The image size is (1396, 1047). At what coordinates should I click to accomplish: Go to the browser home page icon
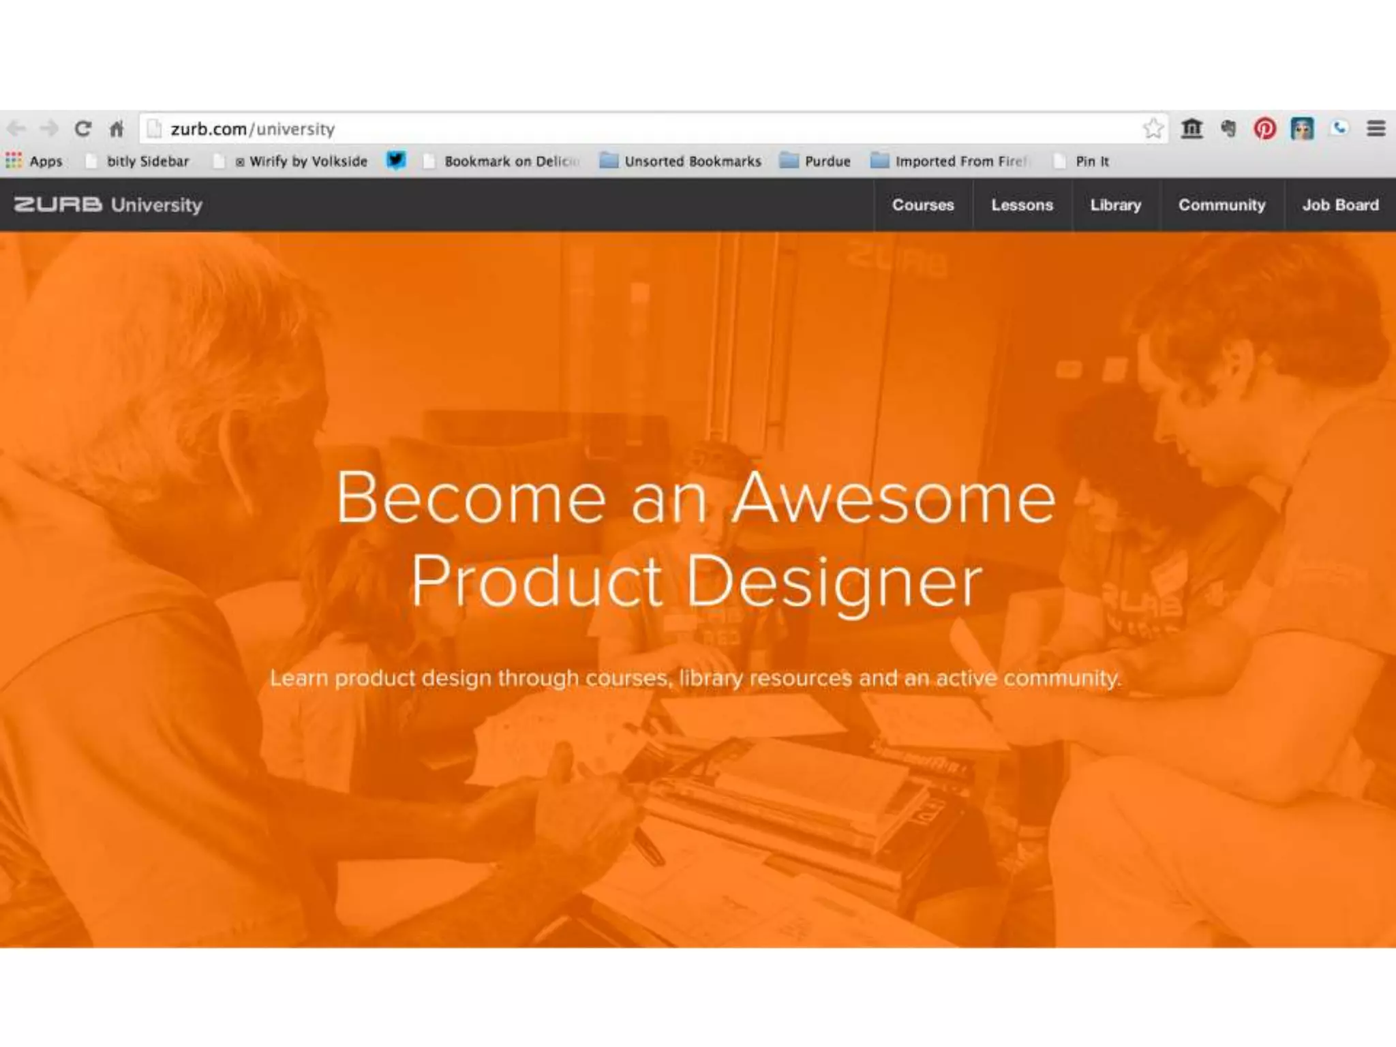tap(117, 128)
